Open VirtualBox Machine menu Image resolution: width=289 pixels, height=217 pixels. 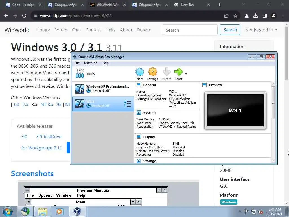coord(91,63)
